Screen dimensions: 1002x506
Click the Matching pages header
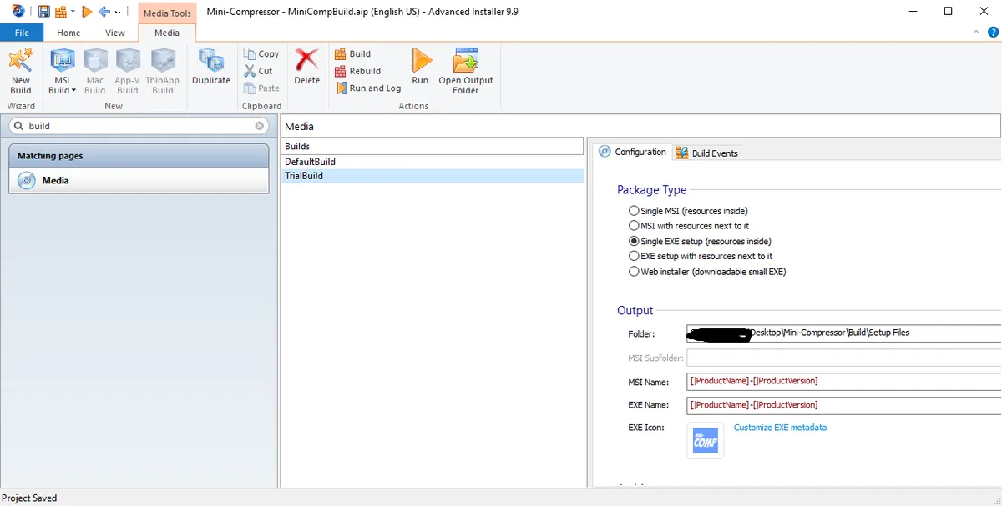(139, 156)
